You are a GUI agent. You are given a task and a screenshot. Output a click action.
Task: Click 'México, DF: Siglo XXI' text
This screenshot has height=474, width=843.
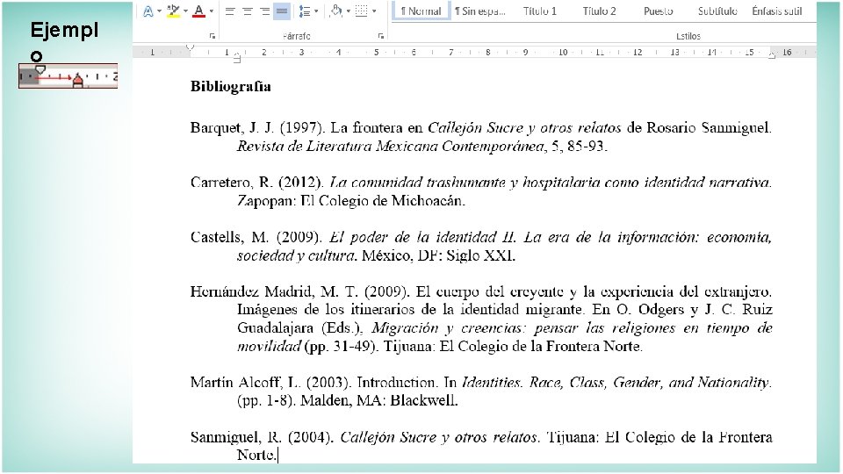pyautogui.click(x=439, y=255)
